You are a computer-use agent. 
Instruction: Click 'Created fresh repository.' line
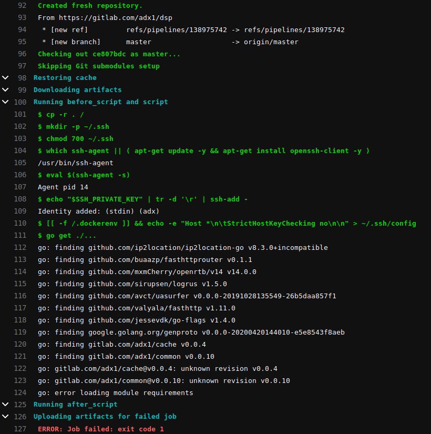(x=90, y=6)
